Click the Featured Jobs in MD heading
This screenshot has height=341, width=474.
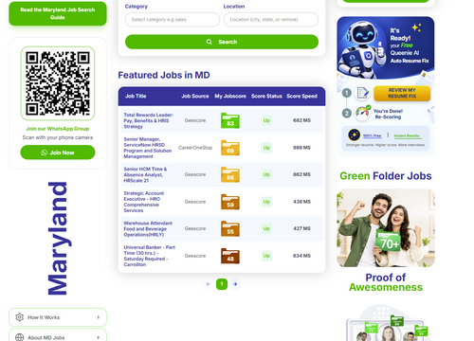(164, 75)
